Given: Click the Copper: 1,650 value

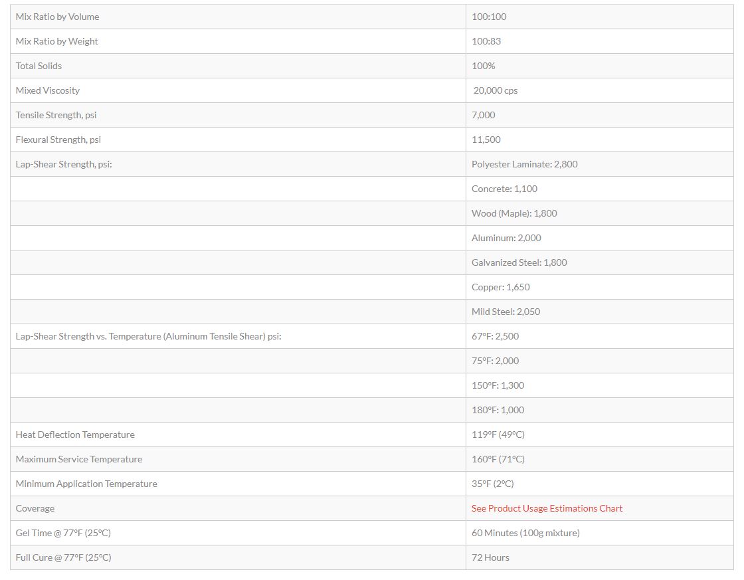Looking at the screenshot, I should pyautogui.click(x=500, y=287).
